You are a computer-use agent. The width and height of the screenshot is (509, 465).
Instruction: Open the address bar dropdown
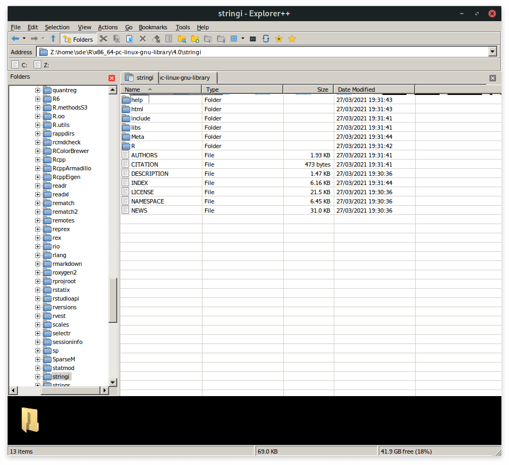click(x=493, y=52)
